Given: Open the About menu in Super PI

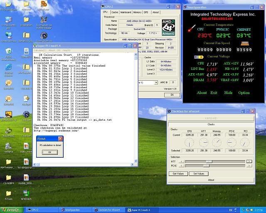Looking at the screenshot, I should 54,50.
